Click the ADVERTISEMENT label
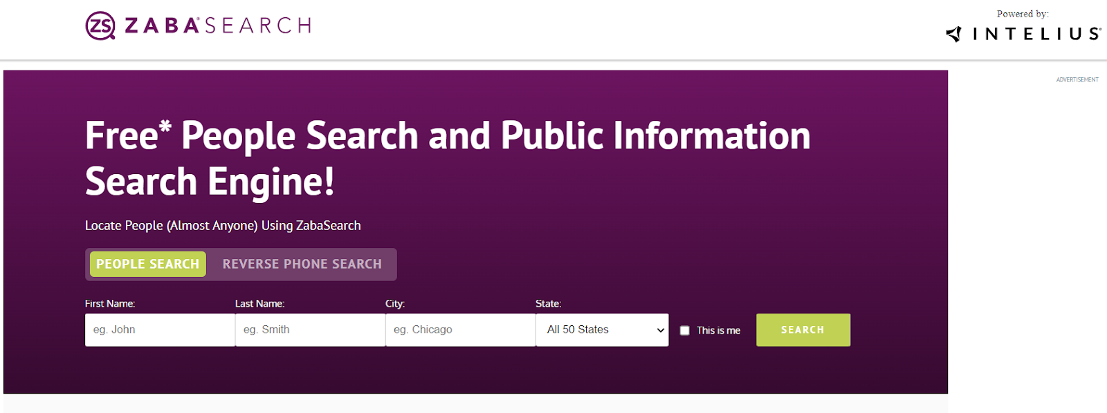The width and height of the screenshot is (1107, 413). point(1077,79)
